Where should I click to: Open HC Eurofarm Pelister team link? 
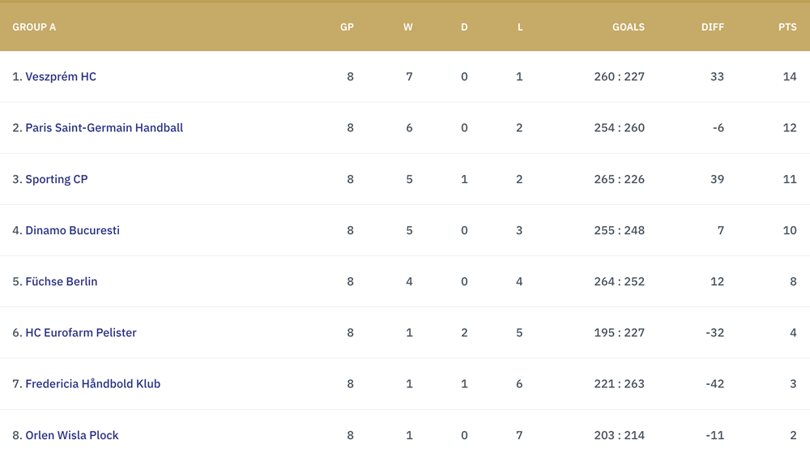81,332
